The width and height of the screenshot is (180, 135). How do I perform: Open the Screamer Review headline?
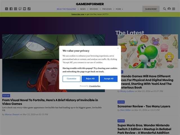coord(144,106)
